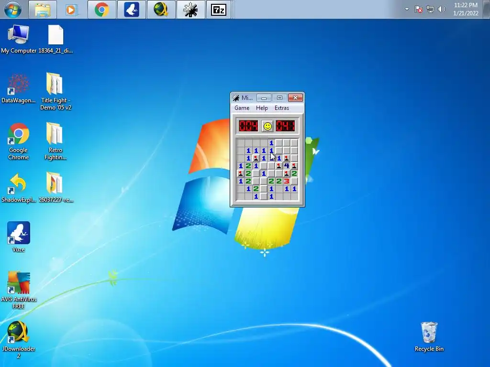Select the Title Fight - Demo '05 v2 folder
490x367 pixels.
pyautogui.click(x=56, y=92)
